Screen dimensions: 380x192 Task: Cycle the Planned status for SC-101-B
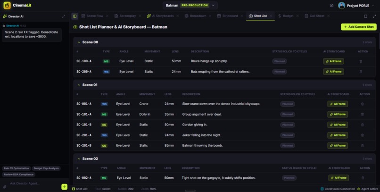[x=288, y=125]
